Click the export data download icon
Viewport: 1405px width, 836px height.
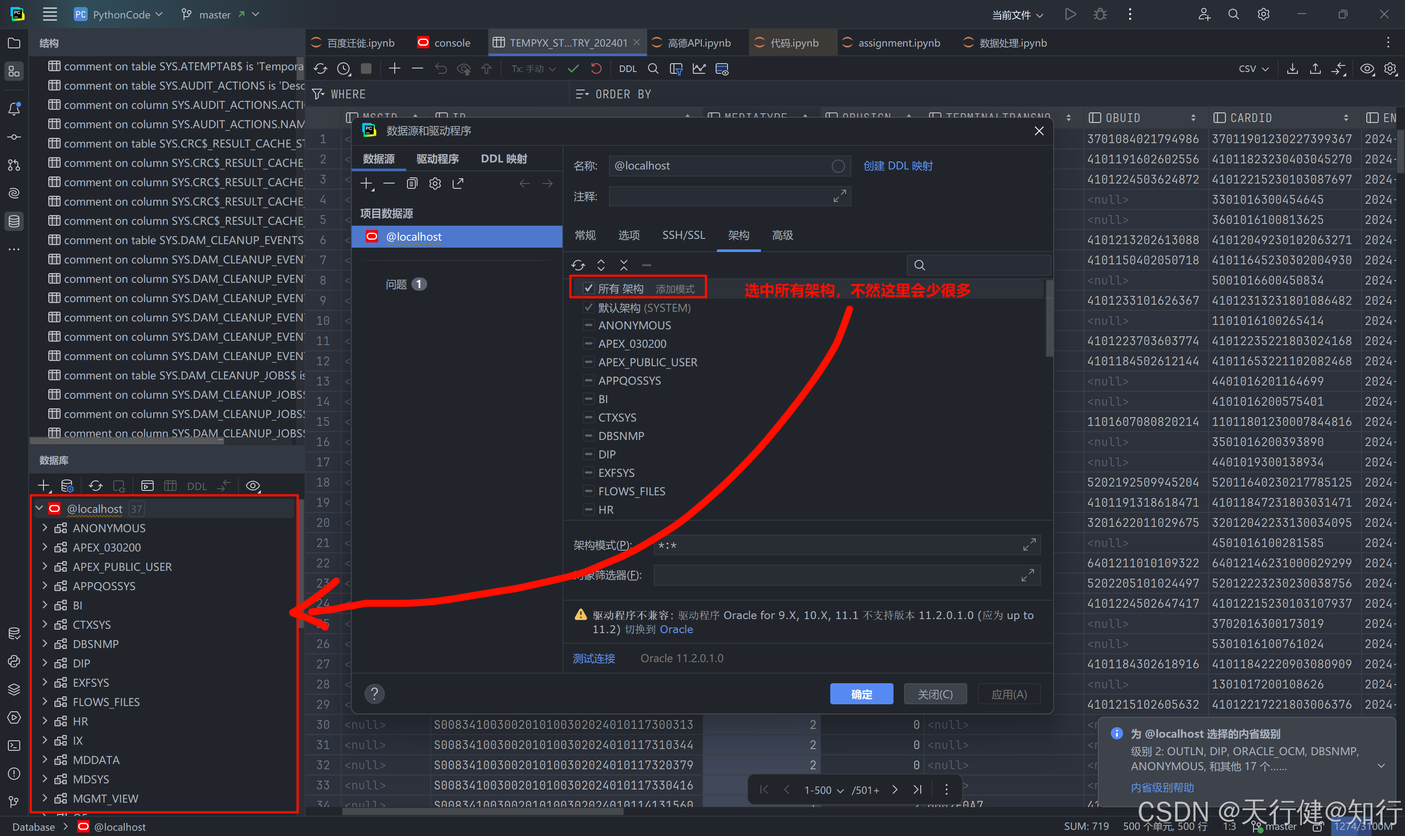click(x=1292, y=69)
